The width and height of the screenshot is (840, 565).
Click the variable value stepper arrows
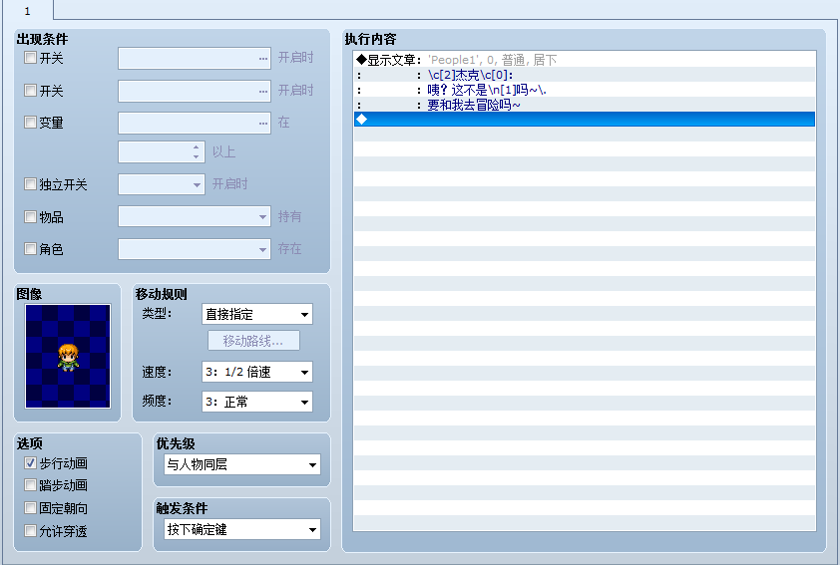[197, 152]
